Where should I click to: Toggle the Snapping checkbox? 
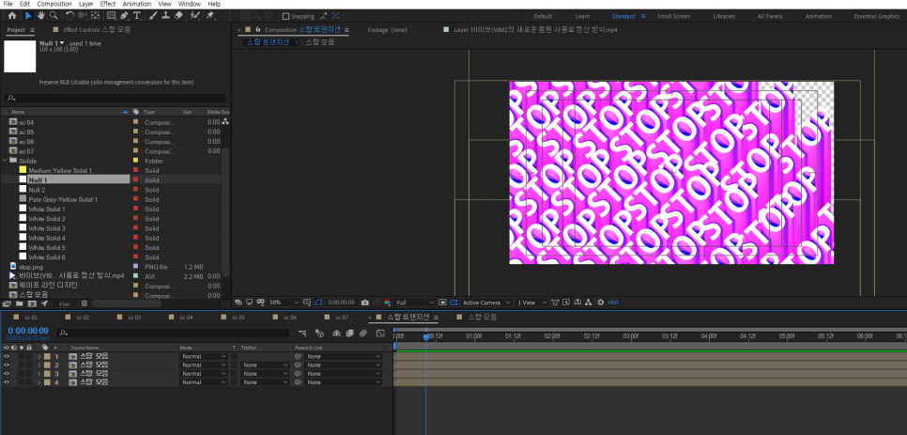285,16
